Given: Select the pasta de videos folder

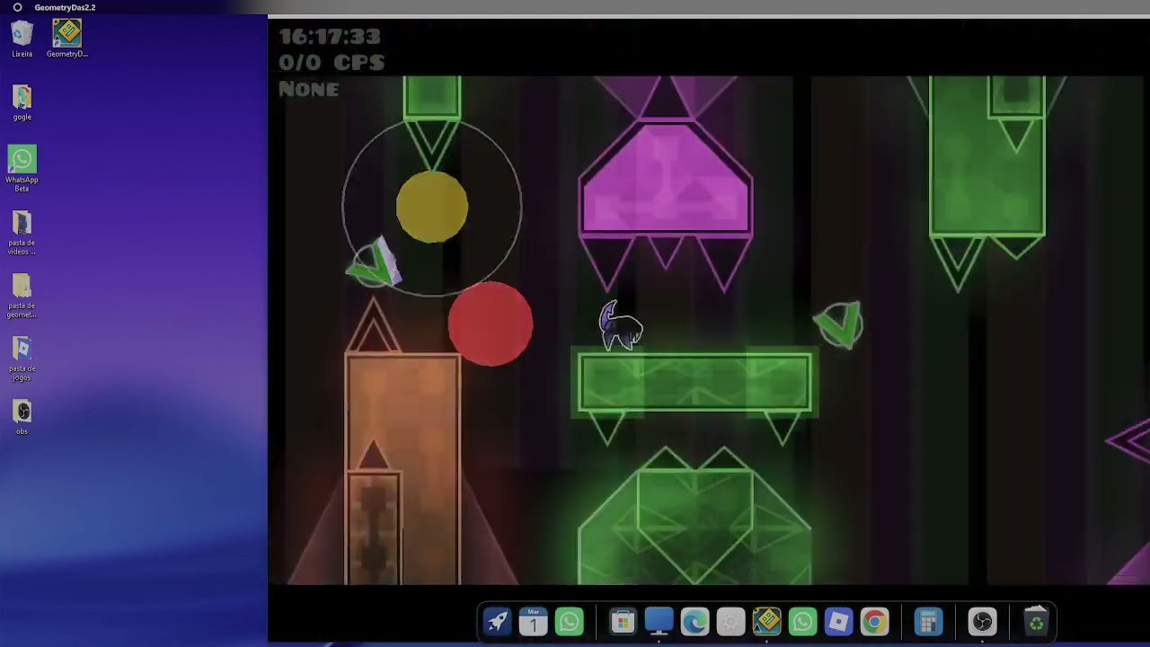Looking at the screenshot, I should tap(22, 232).
